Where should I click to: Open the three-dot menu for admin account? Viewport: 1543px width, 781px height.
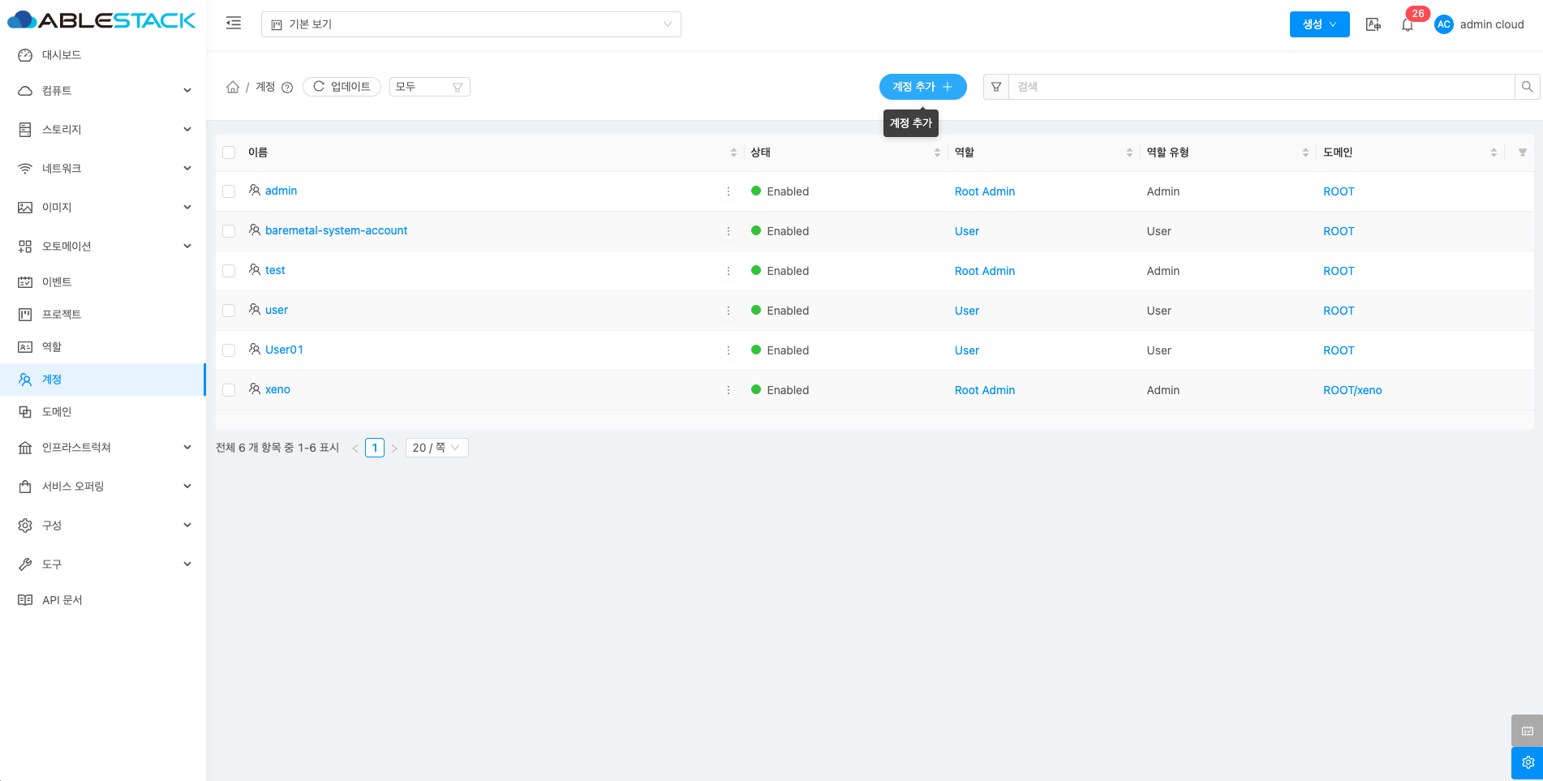[728, 191]
